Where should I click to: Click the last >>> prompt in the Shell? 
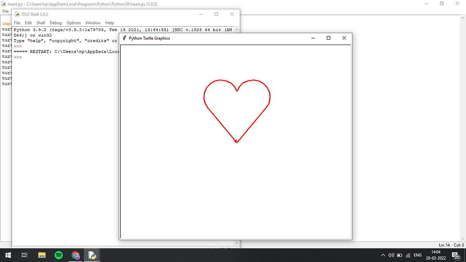pyautogui.click(x=17, y=57)
